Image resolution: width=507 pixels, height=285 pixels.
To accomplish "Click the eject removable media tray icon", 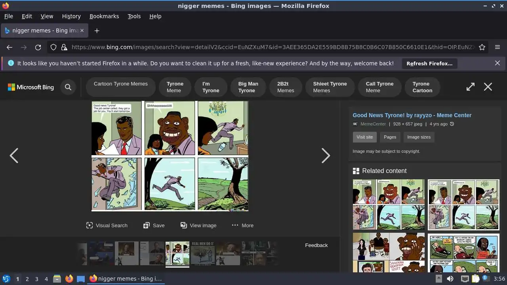I will (x=438, y=279).
